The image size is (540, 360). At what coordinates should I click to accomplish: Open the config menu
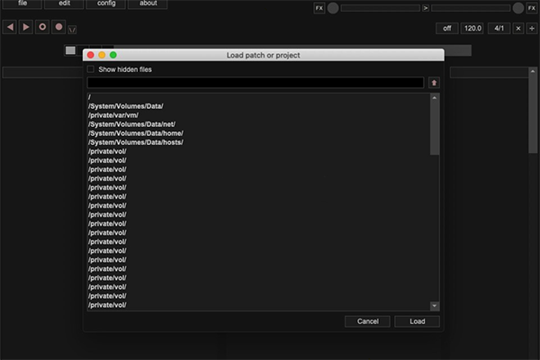click(x=106, y=4)
